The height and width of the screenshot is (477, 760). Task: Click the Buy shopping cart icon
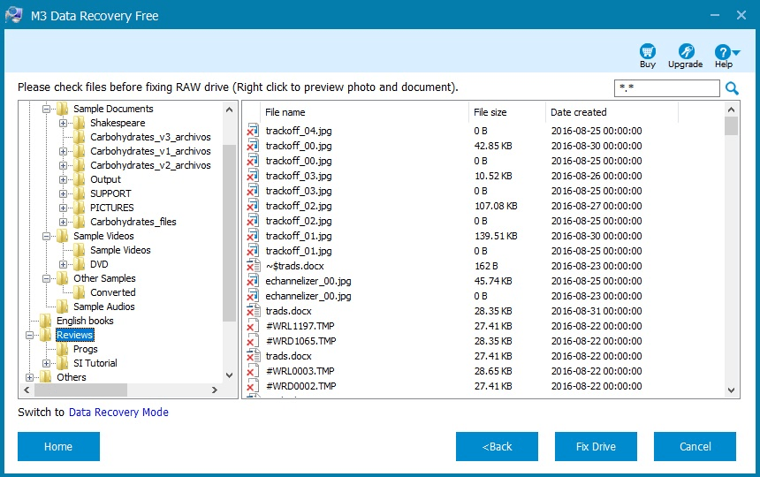click(648, 51)
